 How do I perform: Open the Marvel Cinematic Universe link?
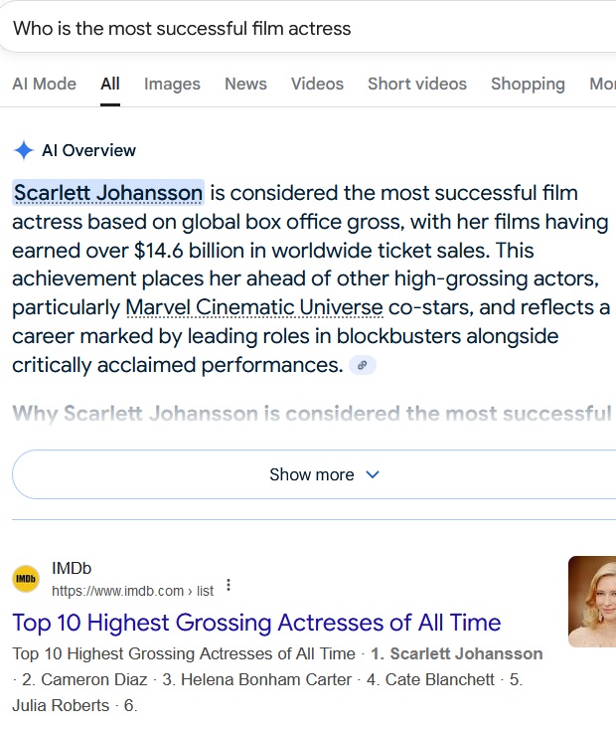tap(254, 307)
